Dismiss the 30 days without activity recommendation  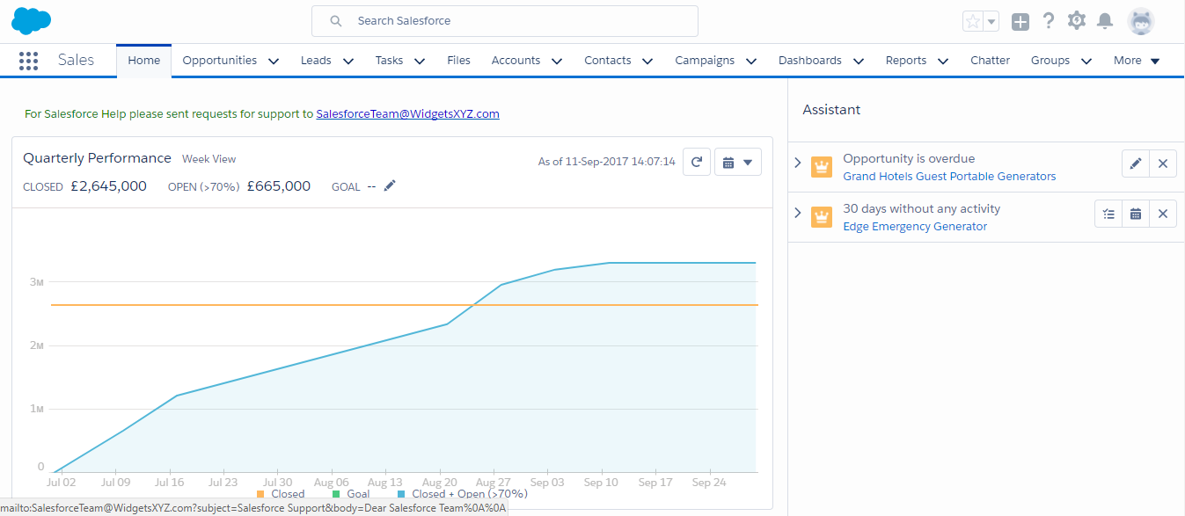click(1163, 214)
